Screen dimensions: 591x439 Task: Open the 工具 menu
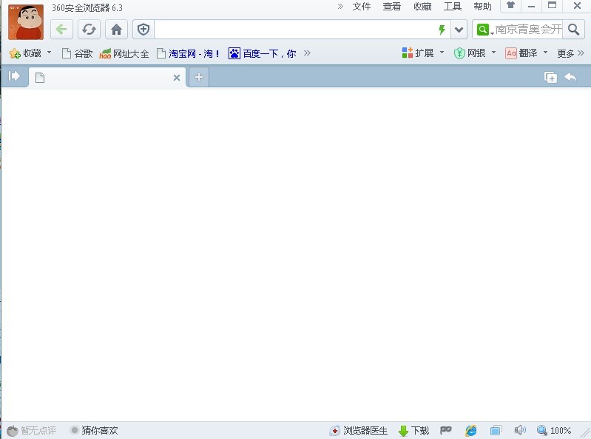(452, 7)
